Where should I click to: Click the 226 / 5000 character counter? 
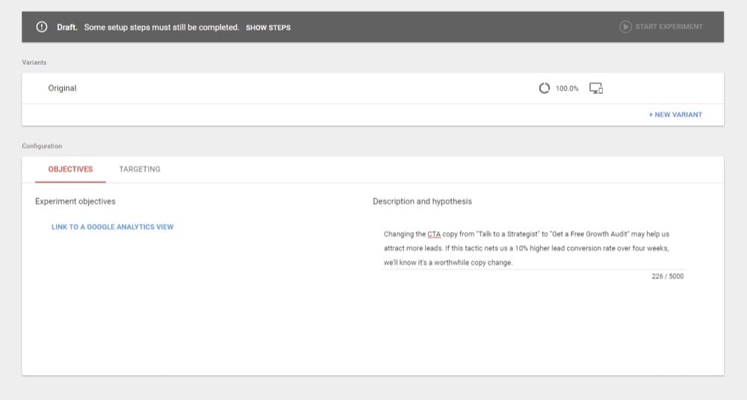tap(667, 276)
